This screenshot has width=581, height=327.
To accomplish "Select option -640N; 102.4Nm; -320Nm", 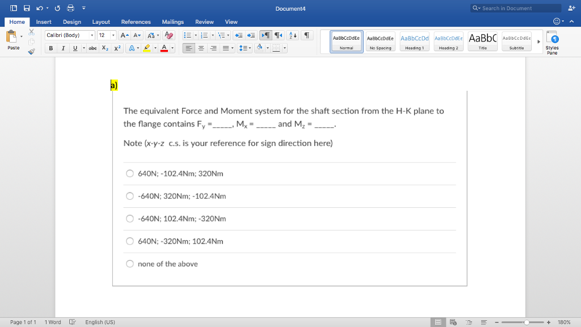I will coord(130,219).
